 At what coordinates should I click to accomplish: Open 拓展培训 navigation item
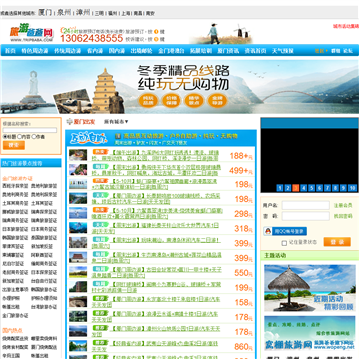tap(201, 51)
